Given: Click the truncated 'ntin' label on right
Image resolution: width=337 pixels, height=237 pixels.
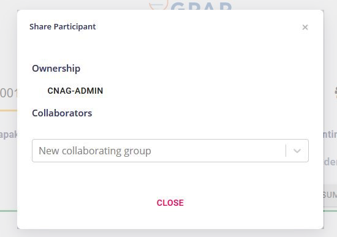Looking at the screenshot, I should point(330,135).
